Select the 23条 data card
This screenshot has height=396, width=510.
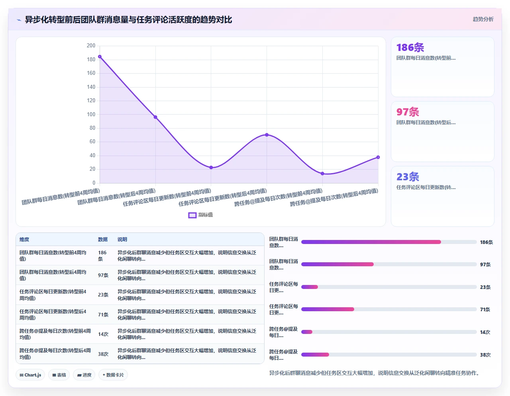tap(443, 196)
